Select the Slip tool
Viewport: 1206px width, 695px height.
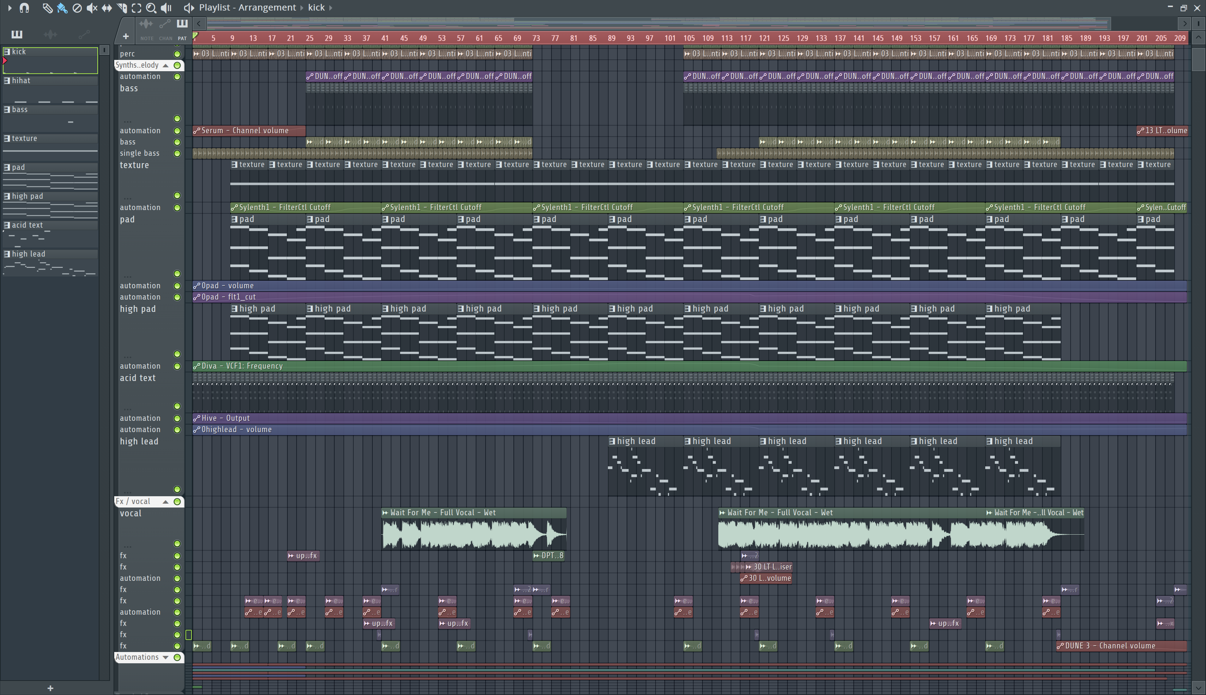coord(106,8)
